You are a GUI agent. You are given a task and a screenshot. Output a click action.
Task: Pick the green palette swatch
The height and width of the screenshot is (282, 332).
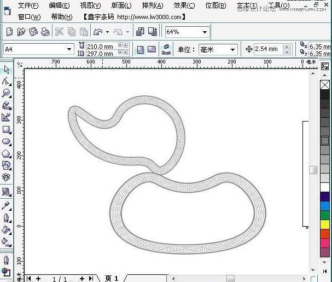[325, 215]
